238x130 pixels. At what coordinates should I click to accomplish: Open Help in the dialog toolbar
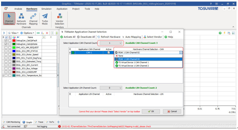[169, 37]
